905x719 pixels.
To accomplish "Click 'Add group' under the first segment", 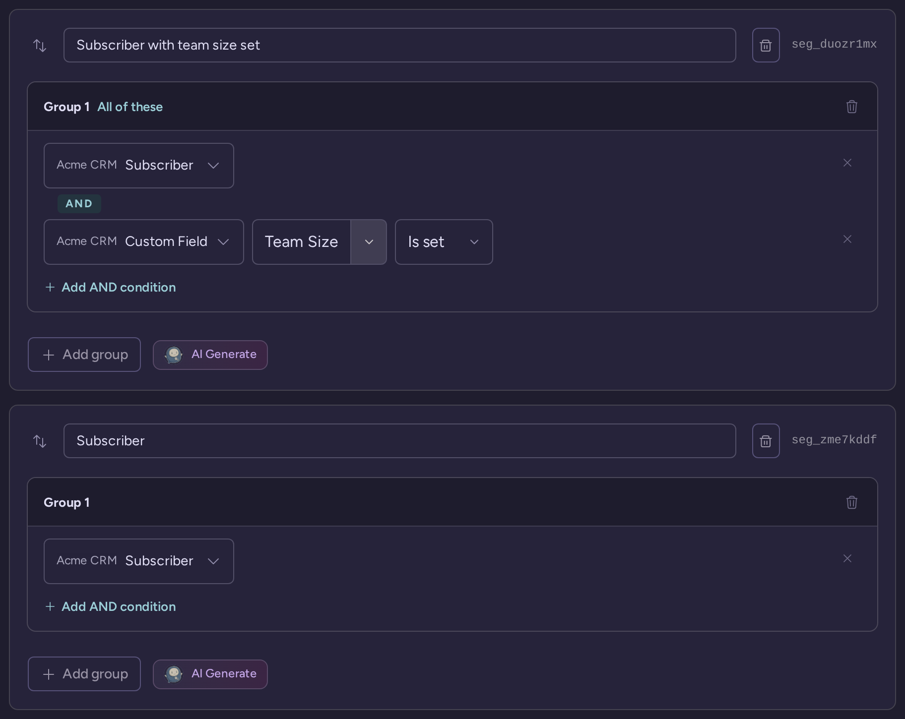I will (84, 355).
